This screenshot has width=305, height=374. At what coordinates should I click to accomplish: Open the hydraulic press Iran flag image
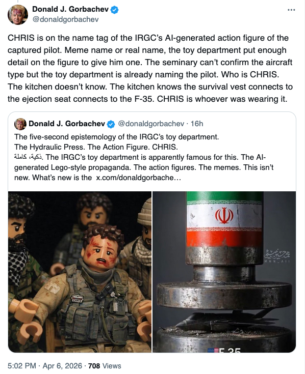coord(224,272)
